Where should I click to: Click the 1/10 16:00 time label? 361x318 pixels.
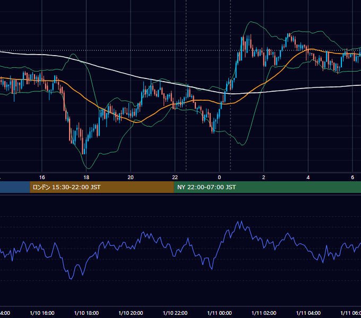42,313
